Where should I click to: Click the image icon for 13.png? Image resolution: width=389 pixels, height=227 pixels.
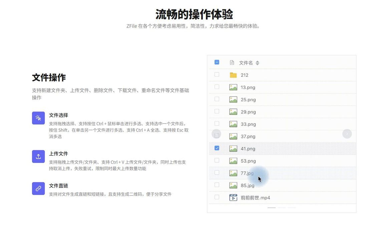pos(233,87)
